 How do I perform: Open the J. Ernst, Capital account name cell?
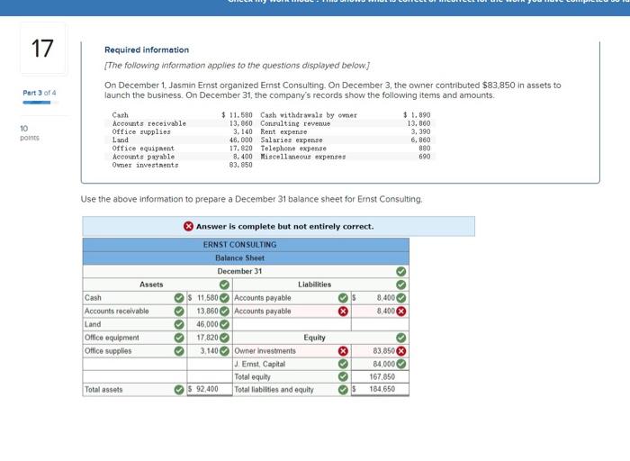[x=292, y=364]
